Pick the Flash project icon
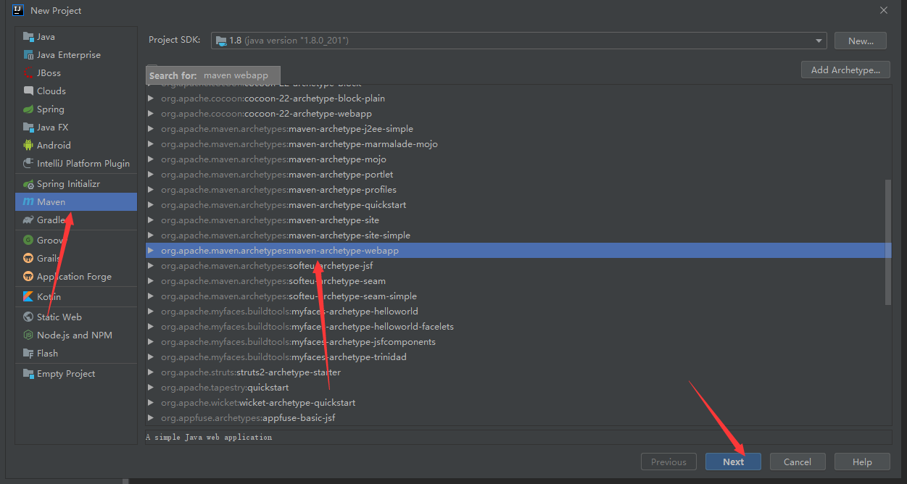 click(x=28, y=354)
